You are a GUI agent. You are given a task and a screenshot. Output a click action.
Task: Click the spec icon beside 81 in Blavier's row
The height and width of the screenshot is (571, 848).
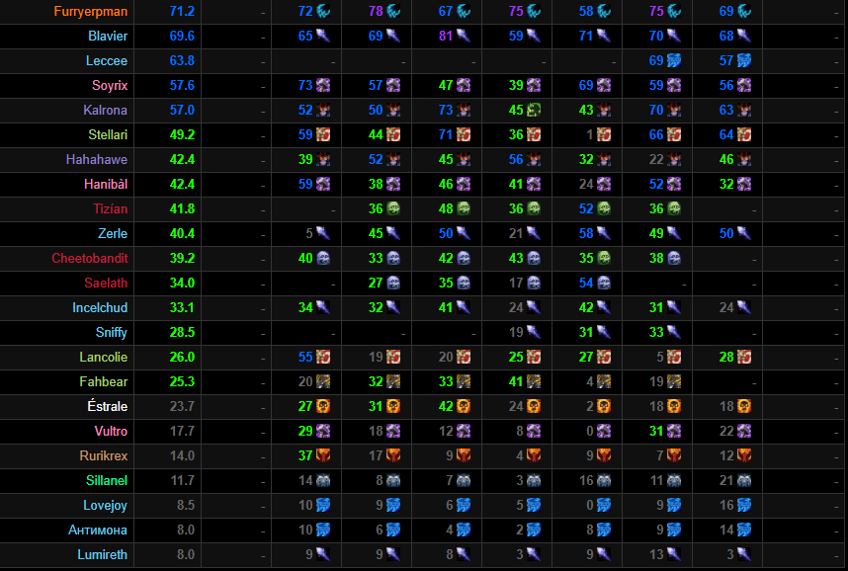[464, 36]
